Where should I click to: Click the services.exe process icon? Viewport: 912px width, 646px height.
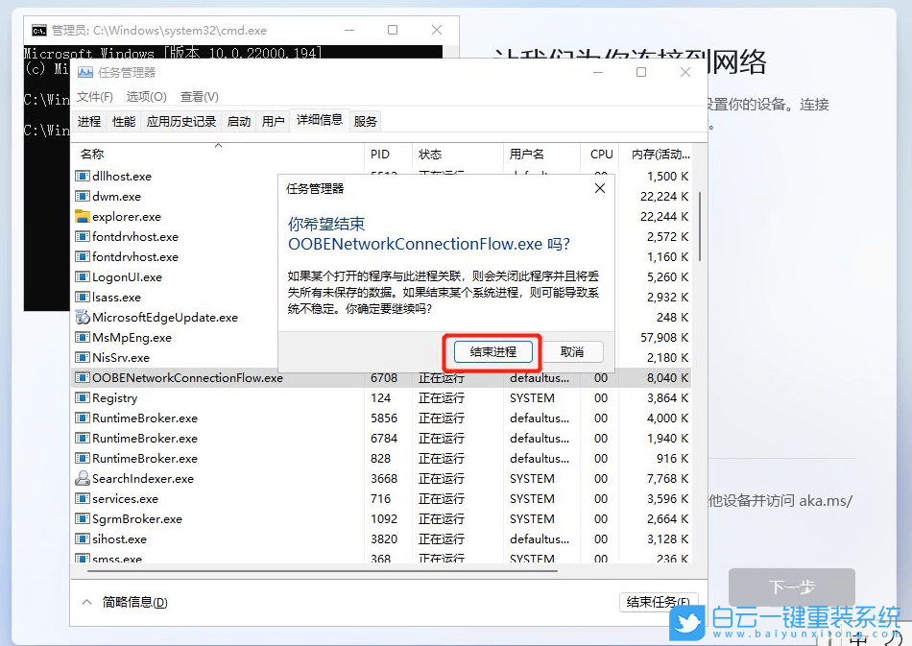[82, 498]
